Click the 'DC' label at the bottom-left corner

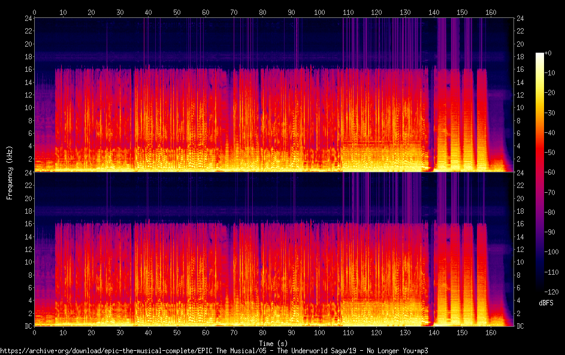click(x=28, y=326)
